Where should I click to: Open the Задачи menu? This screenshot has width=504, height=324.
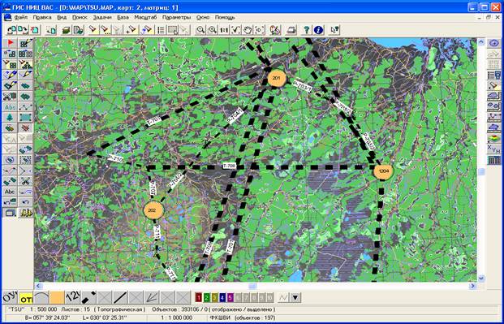pos(102,17)
